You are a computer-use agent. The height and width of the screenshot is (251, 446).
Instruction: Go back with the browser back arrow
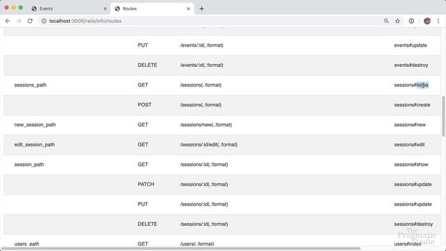coord(8,21)
